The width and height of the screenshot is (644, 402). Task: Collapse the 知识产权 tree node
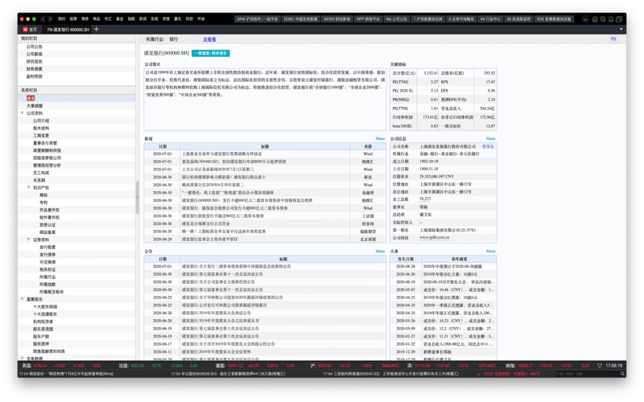point(29,187)
